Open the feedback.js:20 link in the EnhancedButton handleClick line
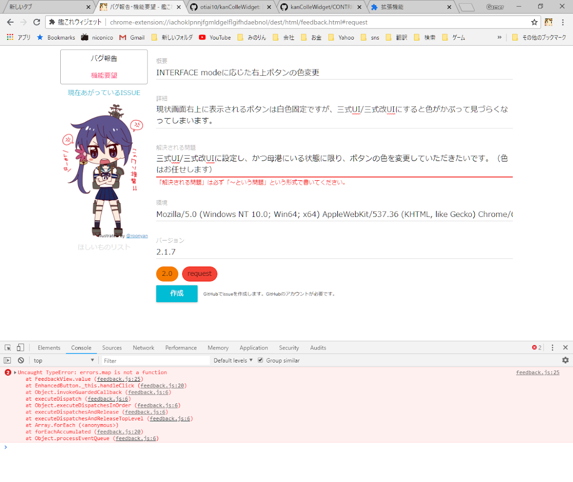Viewport: 573px width, 482px height. 162,386
